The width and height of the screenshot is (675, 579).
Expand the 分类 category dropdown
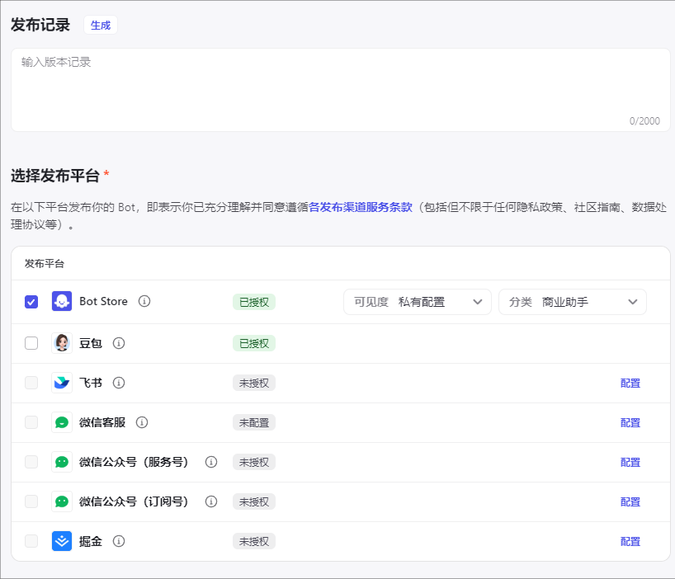coord(573,302)
